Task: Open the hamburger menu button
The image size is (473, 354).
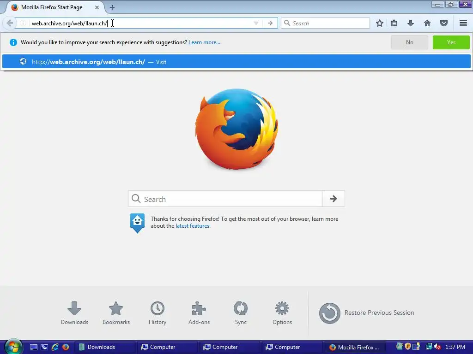Action: (x=463, y=23)
